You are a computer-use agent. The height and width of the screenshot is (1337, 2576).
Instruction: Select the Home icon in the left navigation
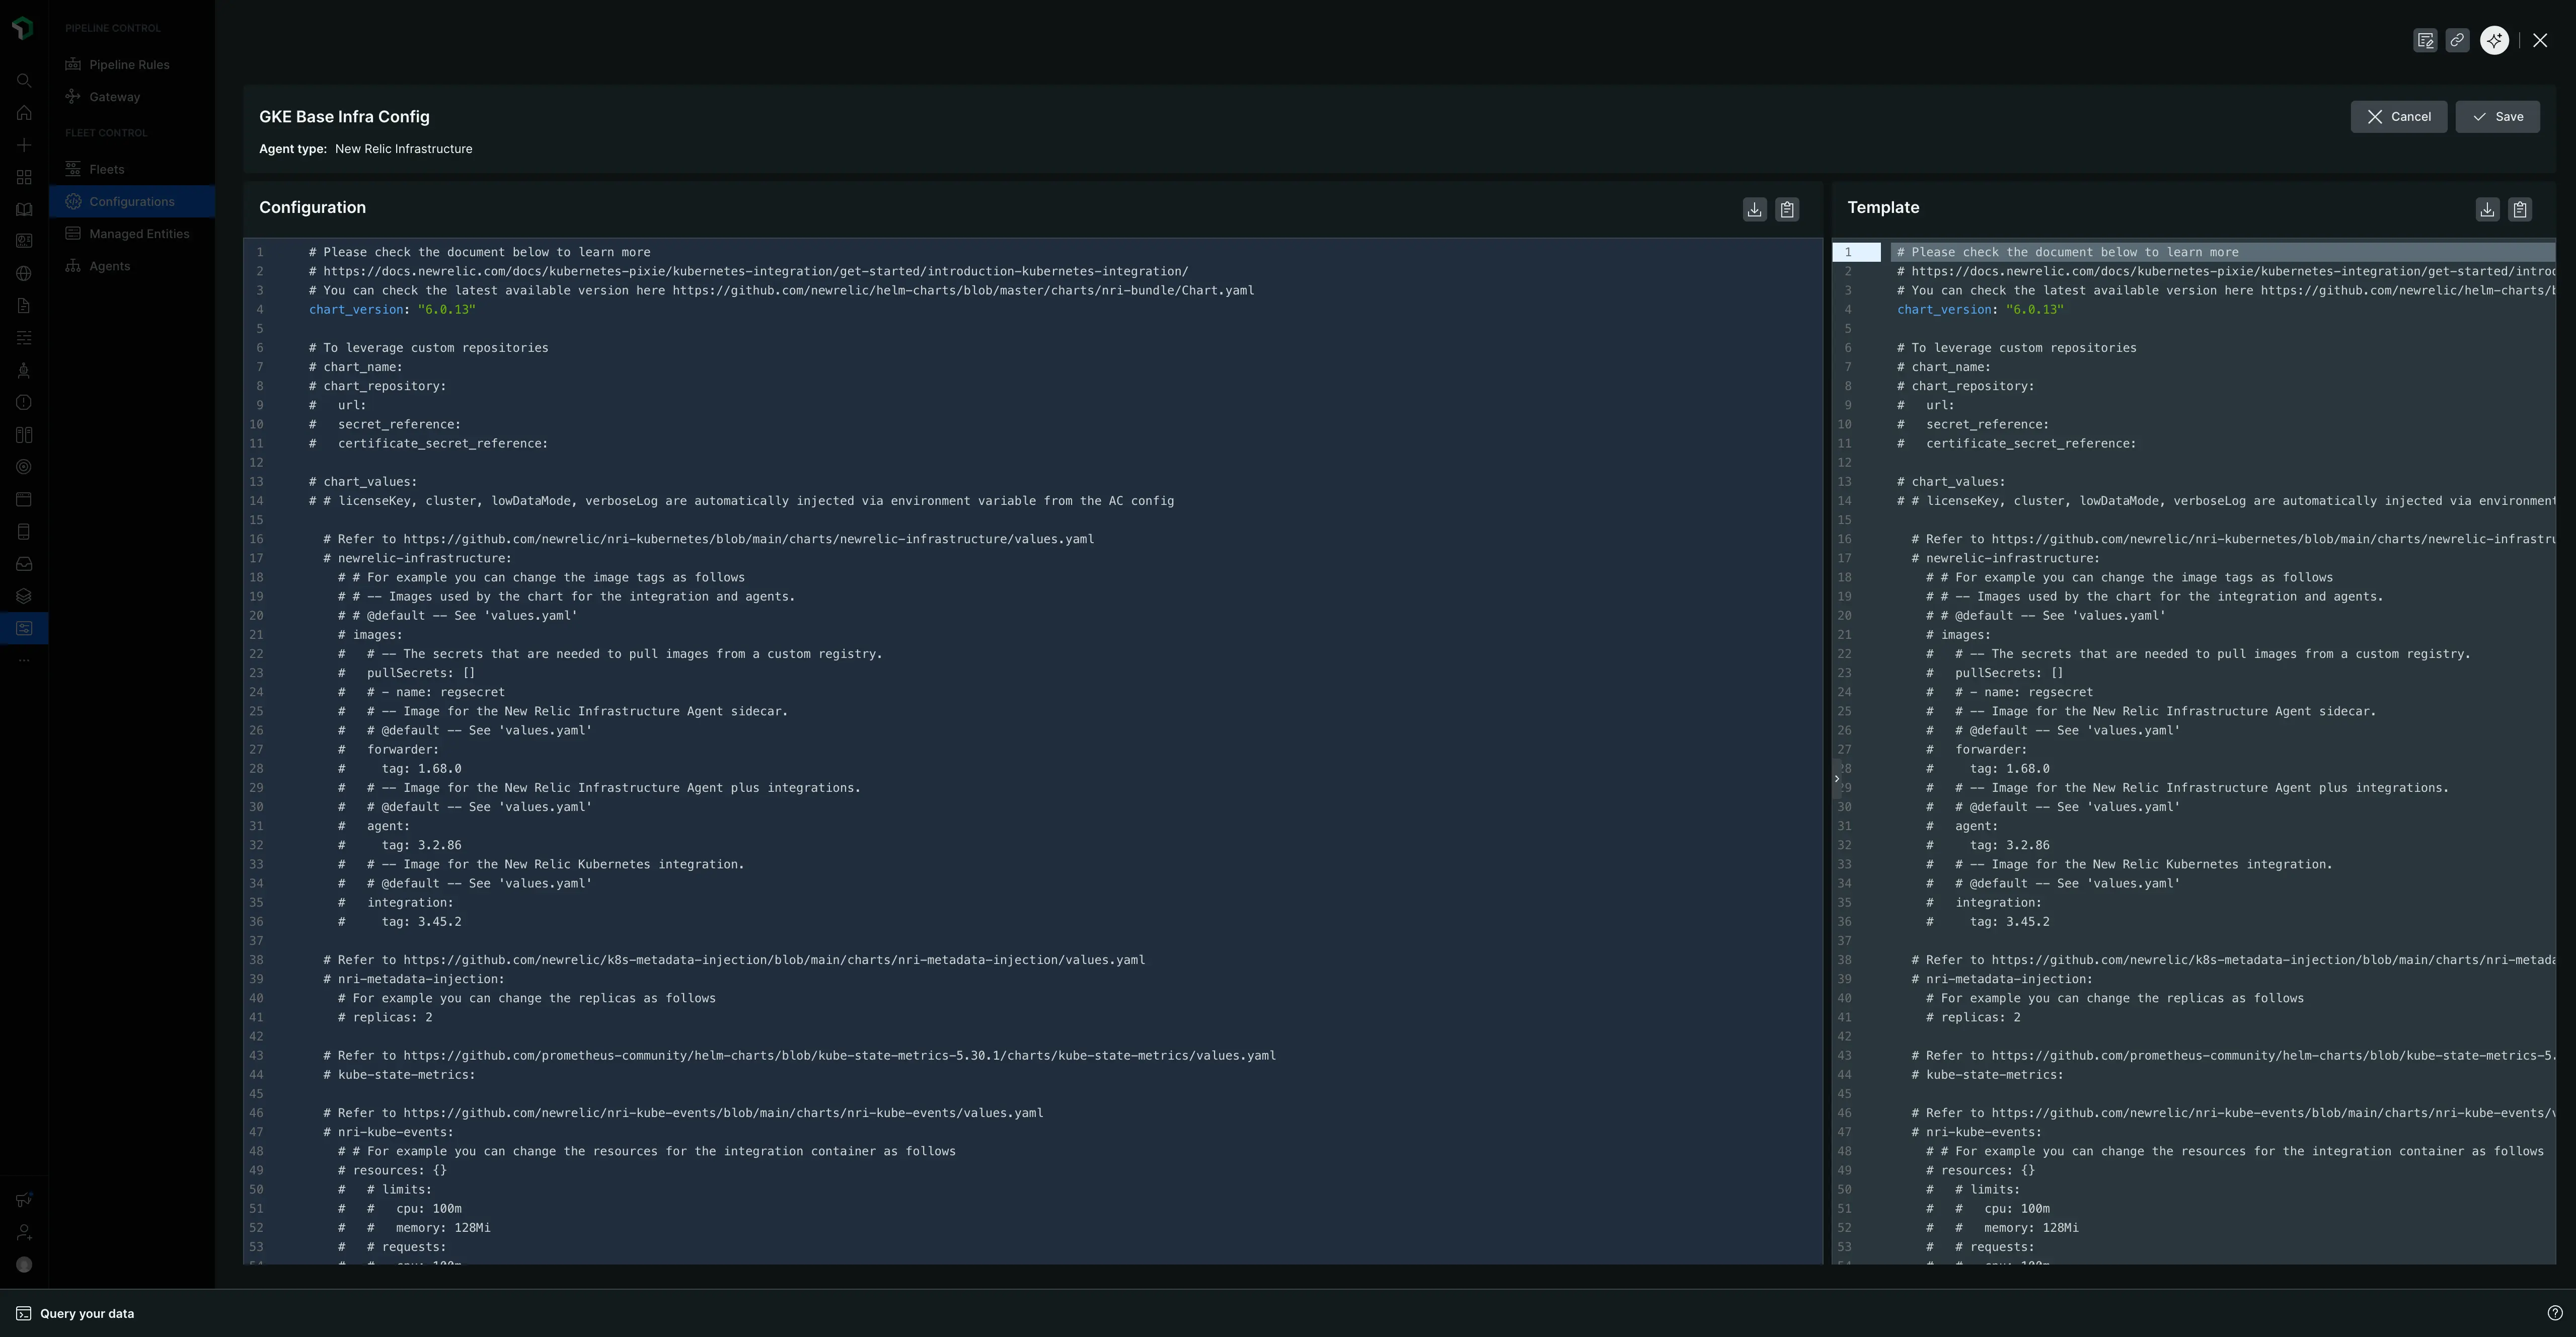(24, 113)
